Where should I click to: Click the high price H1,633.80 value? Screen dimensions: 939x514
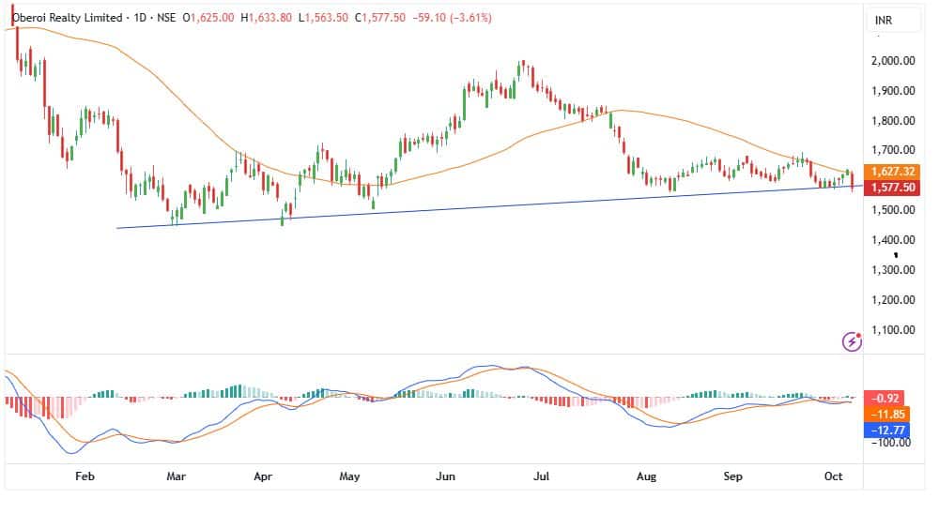coord(268,18)
